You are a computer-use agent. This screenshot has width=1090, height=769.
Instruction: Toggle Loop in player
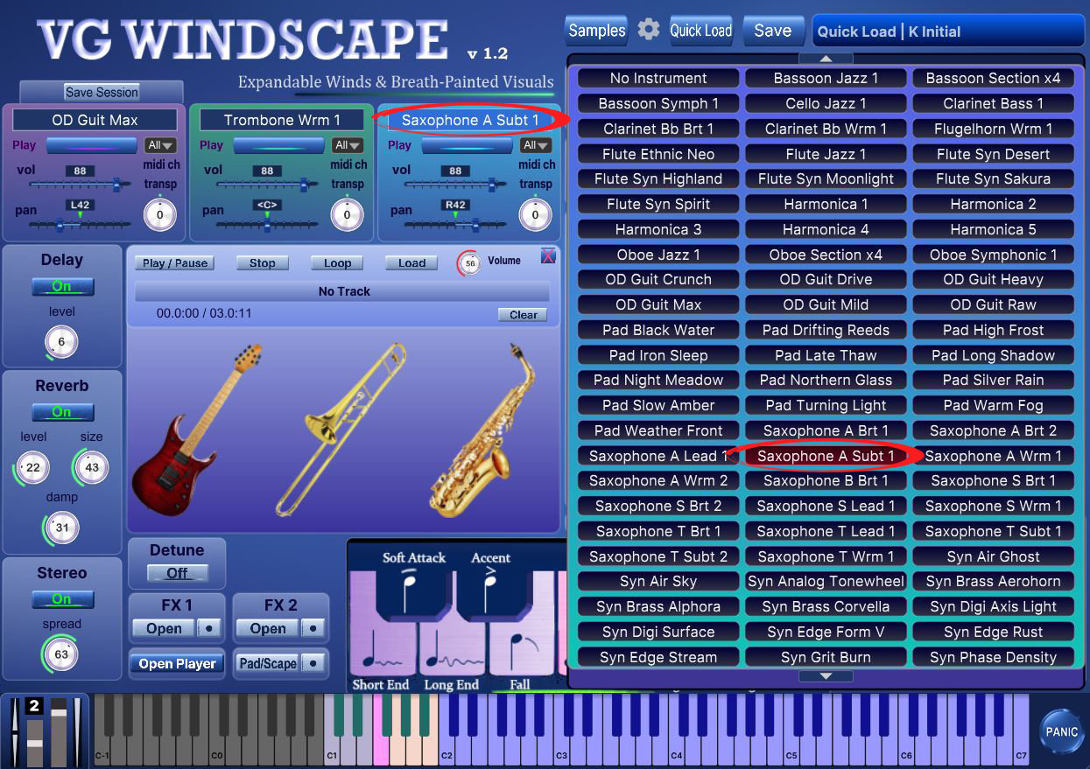point(337,262)
